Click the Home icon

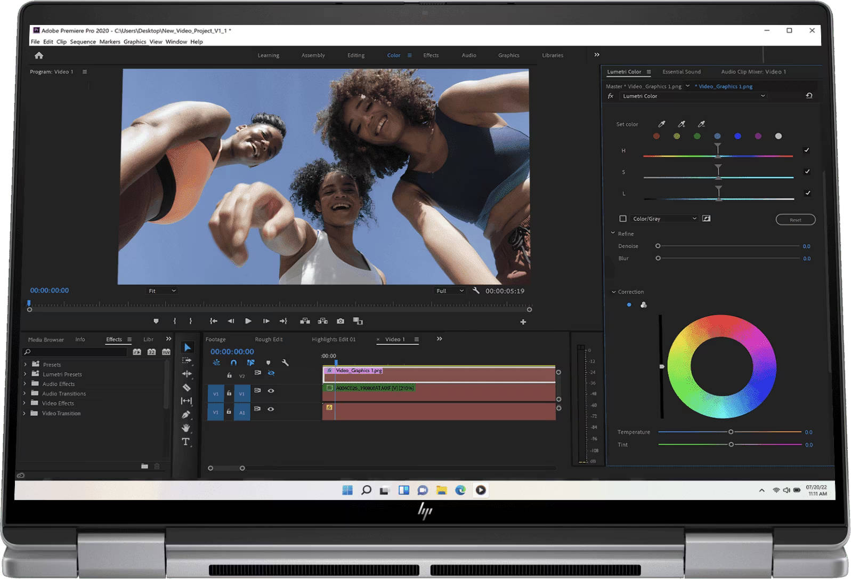[x=39, y=55]
